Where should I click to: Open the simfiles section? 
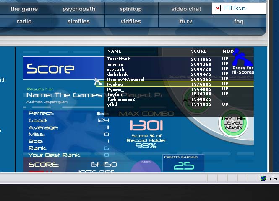click(78, 21)
